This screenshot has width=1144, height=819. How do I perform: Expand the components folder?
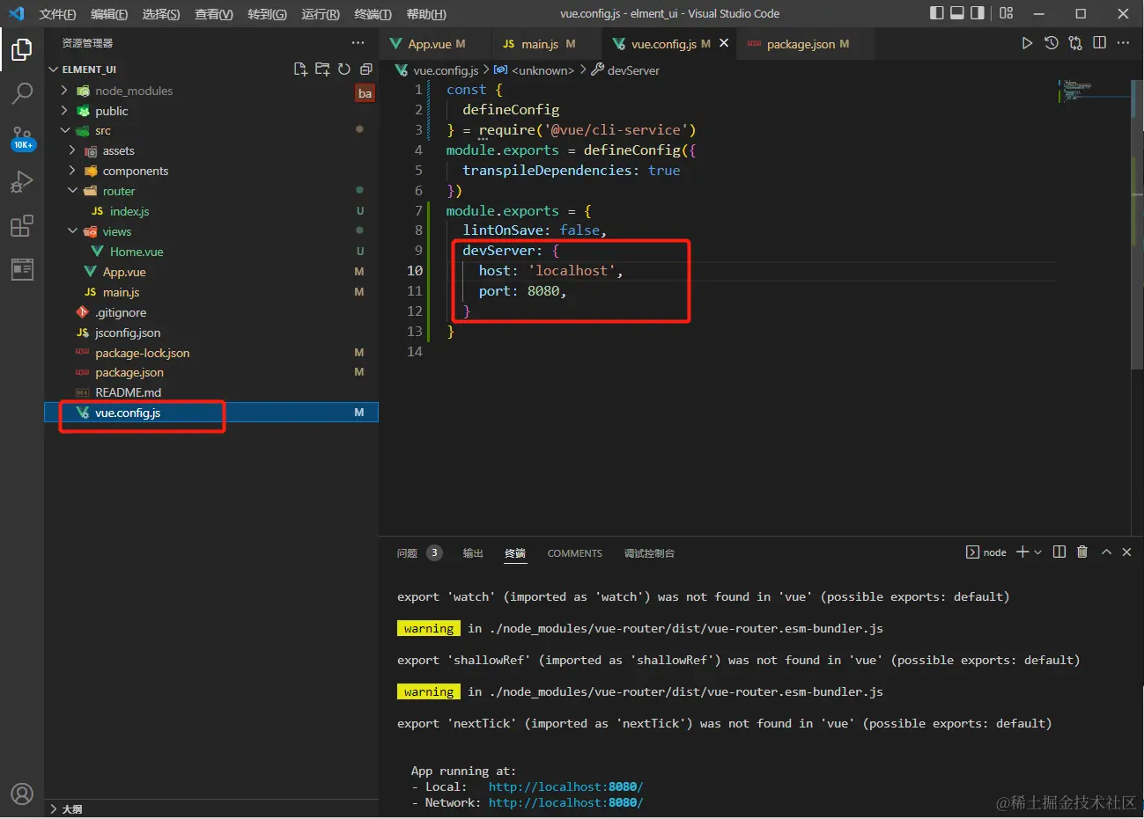click(x=72, y=171)
